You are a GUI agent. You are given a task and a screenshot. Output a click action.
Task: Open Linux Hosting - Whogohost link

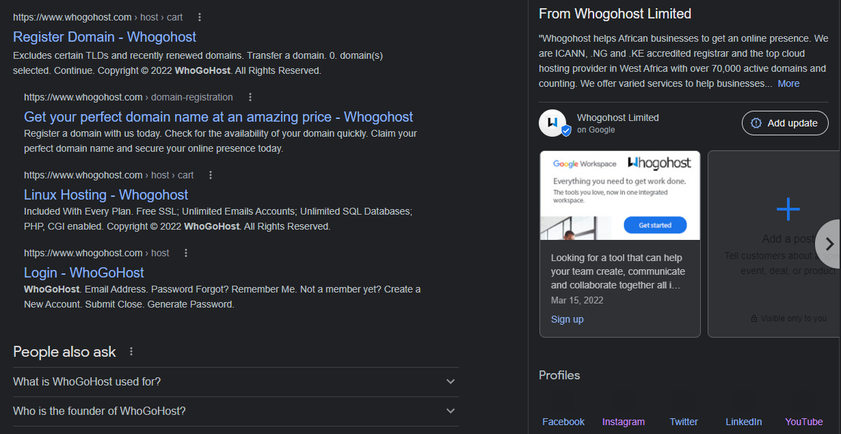106,195
